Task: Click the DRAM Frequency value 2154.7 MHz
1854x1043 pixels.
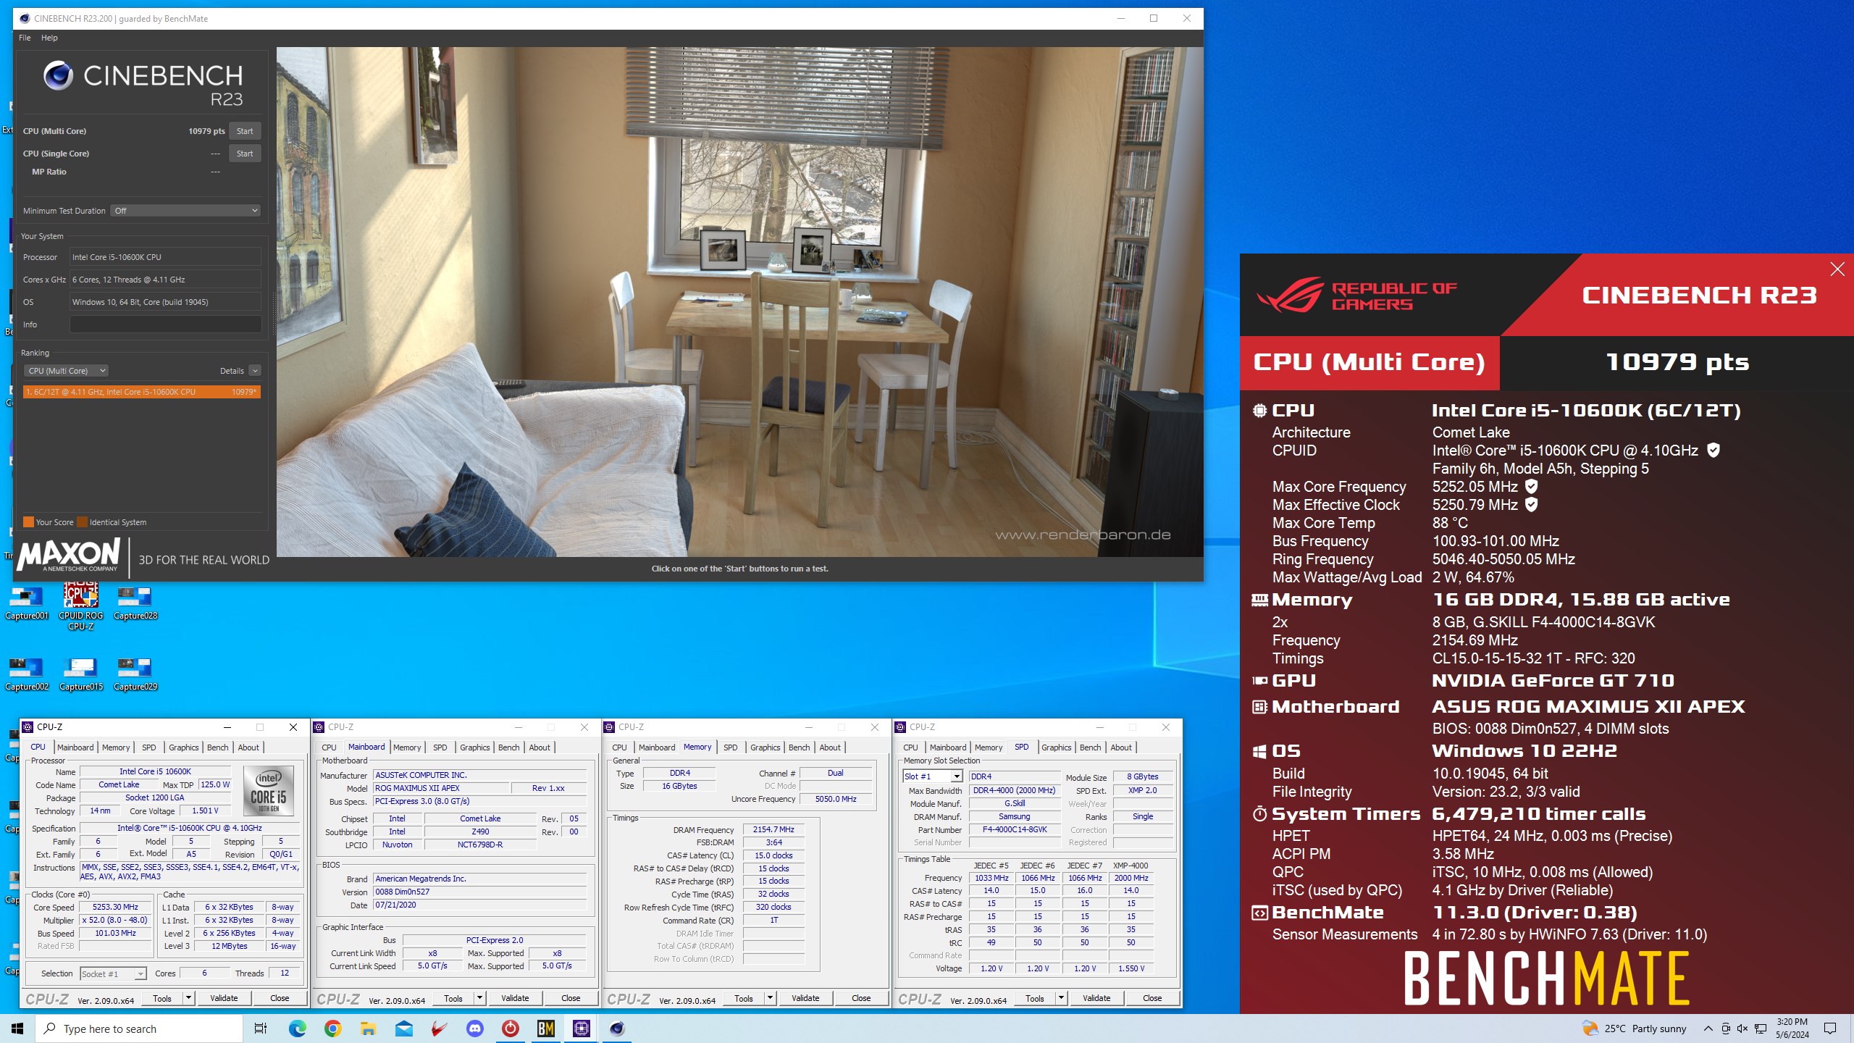Action: pyautogui.click(x=773, y=830)
